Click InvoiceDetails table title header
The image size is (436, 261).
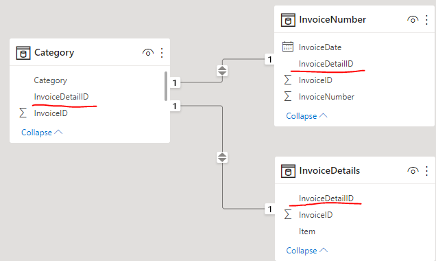330,170
